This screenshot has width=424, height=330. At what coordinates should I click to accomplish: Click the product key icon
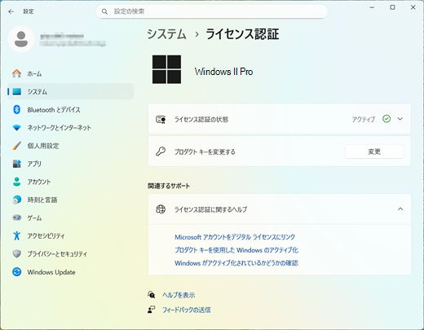point(161,152)
